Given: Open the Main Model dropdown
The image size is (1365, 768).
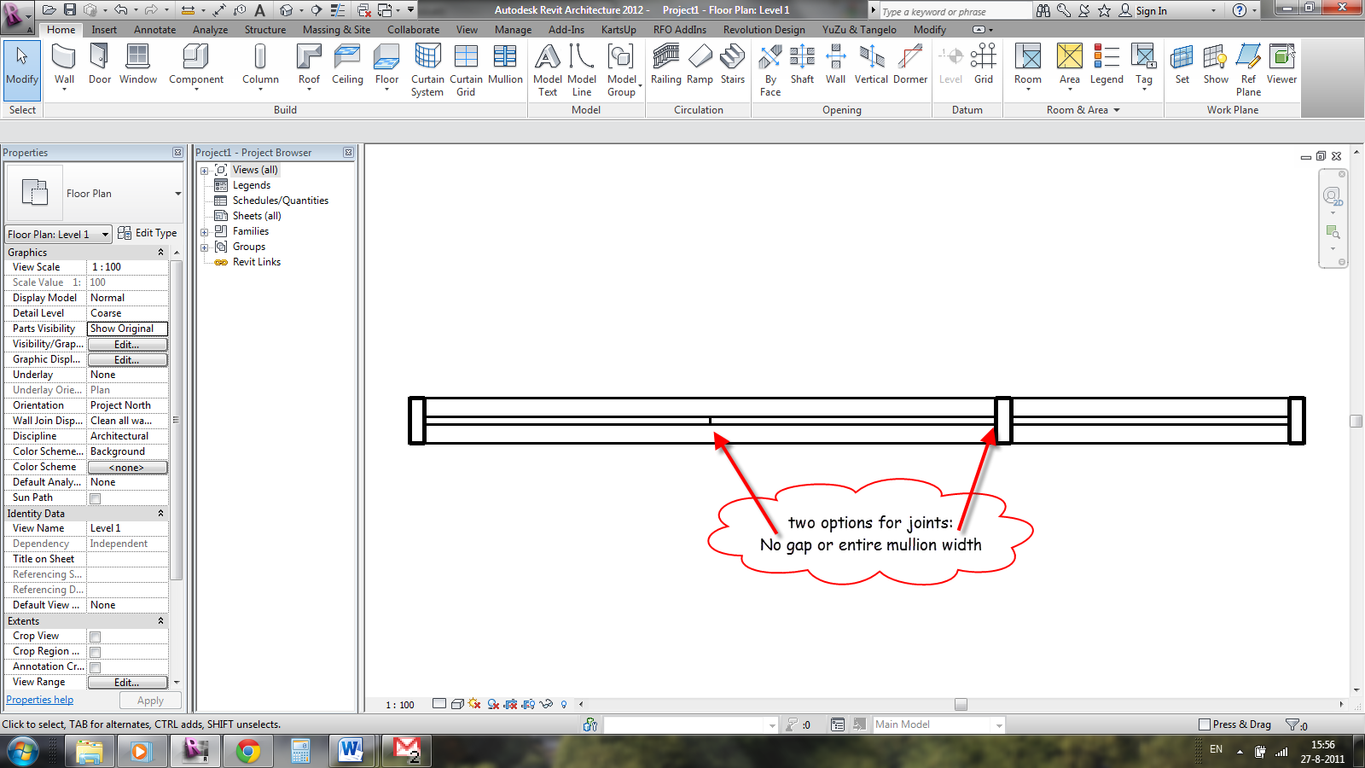Looking at the screenshot, I should tap(998, 724).
